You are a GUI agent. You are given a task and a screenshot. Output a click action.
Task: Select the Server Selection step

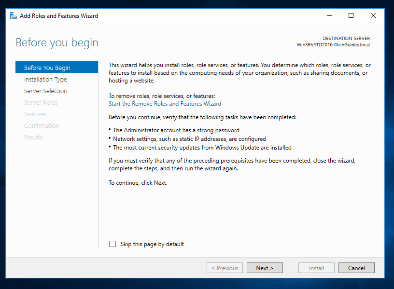point(45,91)
